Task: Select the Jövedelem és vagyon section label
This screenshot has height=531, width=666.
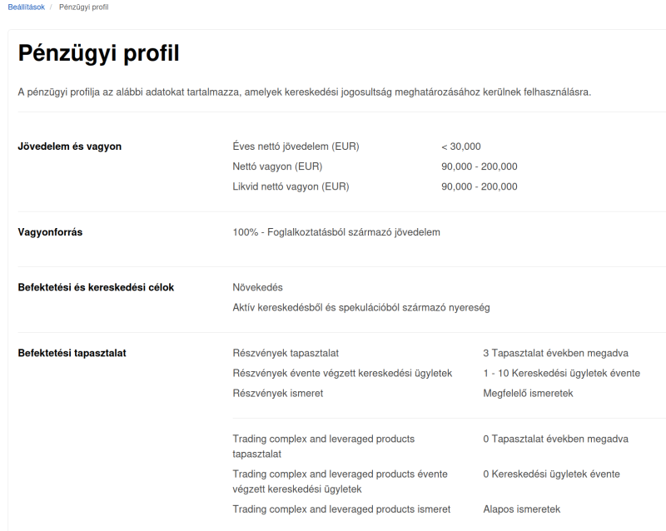Action: [70, 146]
